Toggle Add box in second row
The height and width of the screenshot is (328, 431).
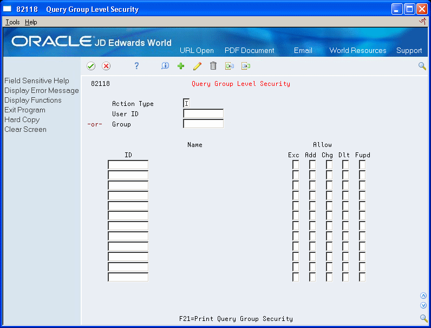tap(312, 175)
